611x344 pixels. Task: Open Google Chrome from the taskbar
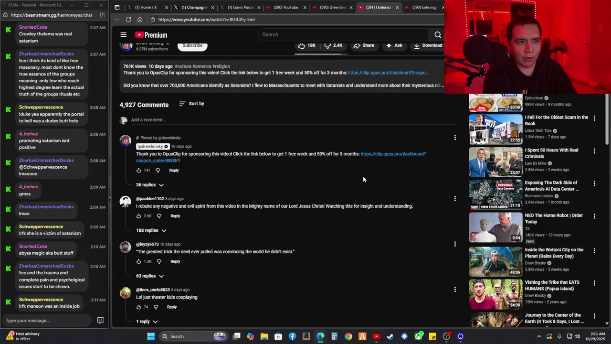click(348, 336)
